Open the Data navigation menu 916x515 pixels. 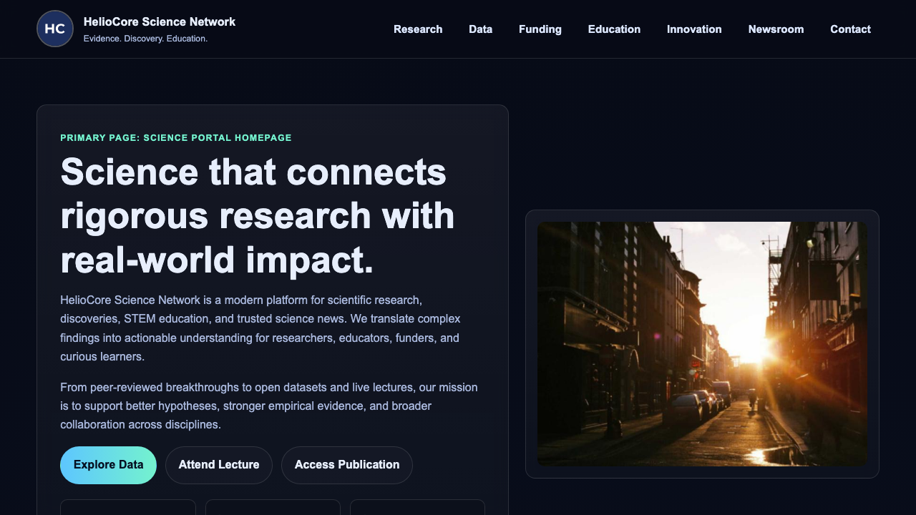[x=480, y=29]
